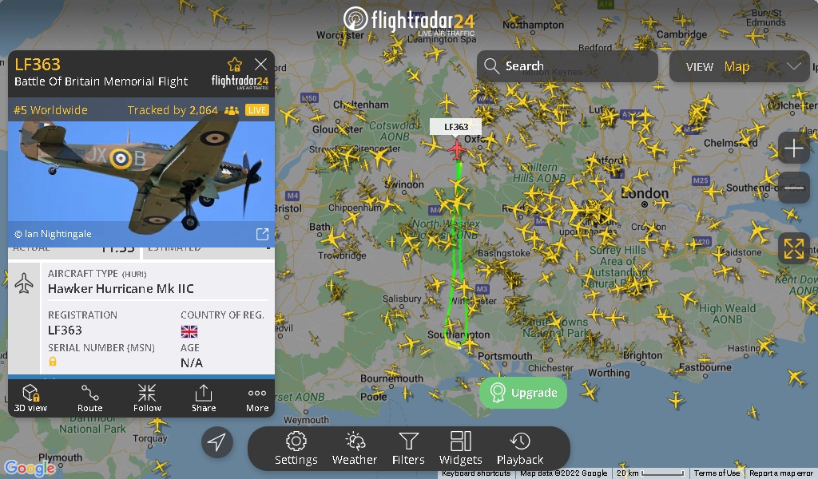This screenshot has height=479, width=818.
Task: Add LF363 to favorites with star icon
Action: point(235,64)
